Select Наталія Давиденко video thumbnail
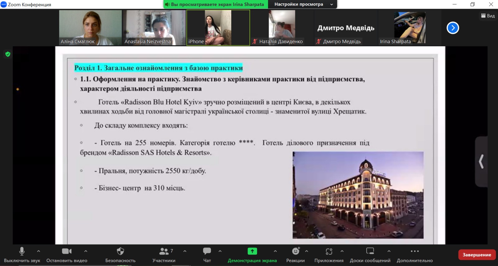The image size is (498, 266). (282, 28)
